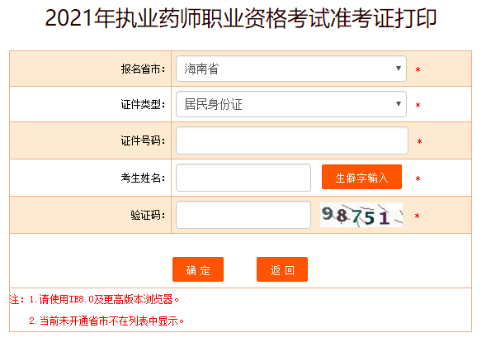Click the arrow on the 居民身份证 dropdown
This screenshot has height=347, width=491.
click(399, 104)
